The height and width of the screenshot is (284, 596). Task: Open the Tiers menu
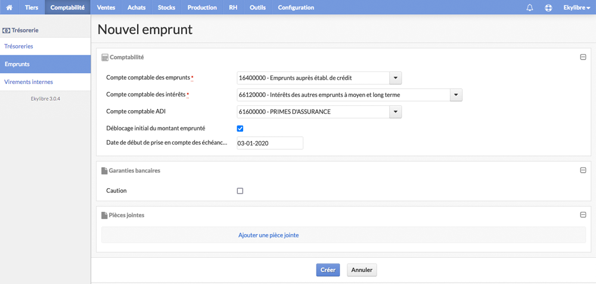pos(32,7)
